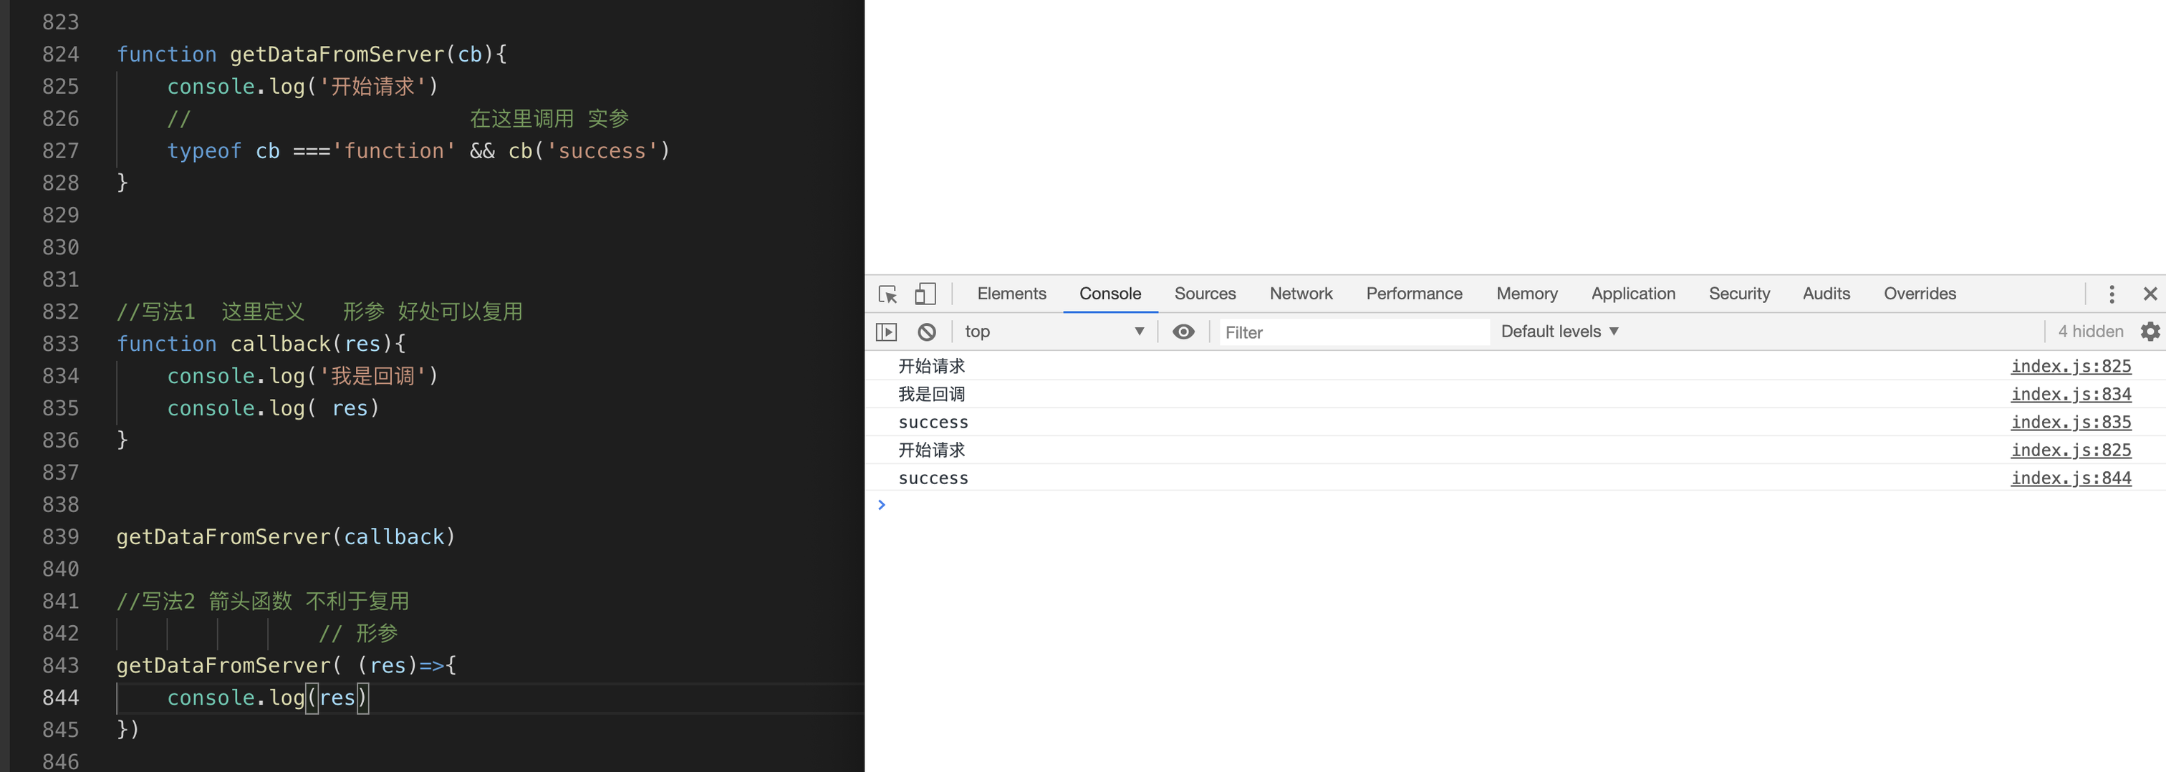Select the last 'success' console message
The height and width of the screenshot is (772, 2166).
933,478
